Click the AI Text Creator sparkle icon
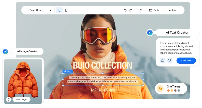This screenshot has height=108, width=202. point(150,33)
